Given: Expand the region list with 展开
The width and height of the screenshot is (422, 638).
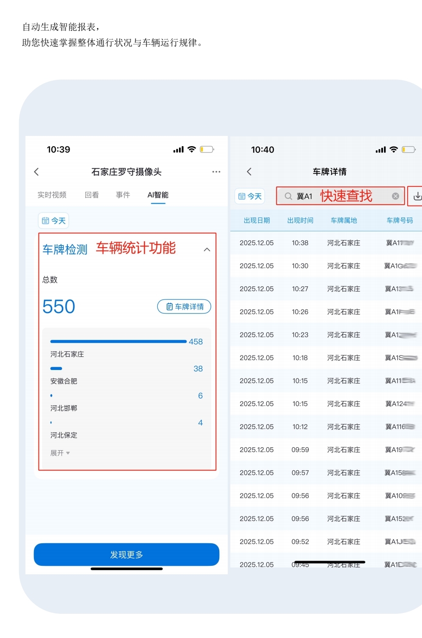Looking at the screenshot, I should coord(60,453).
